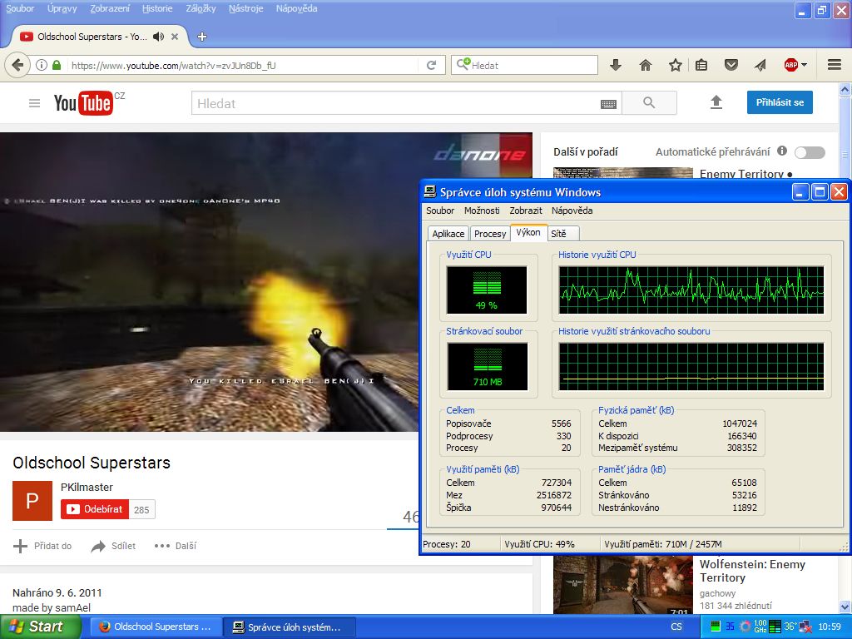Screen dimensions: 852x639
Task: Bookmark this page with the star icon
Action: tap(675, 65)
